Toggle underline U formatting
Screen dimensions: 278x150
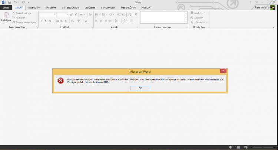pyautogui.click(x=50, y=21)
